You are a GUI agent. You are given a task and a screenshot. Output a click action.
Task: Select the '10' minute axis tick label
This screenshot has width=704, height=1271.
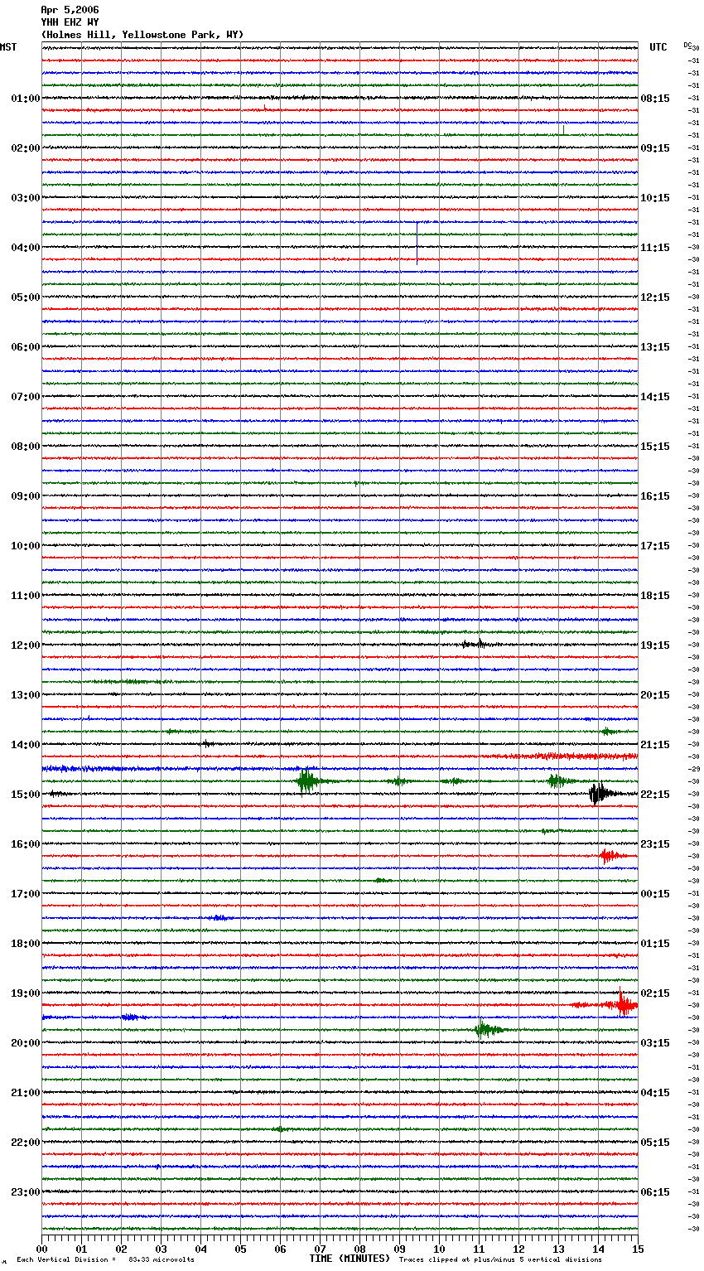tap(439, 1249)
